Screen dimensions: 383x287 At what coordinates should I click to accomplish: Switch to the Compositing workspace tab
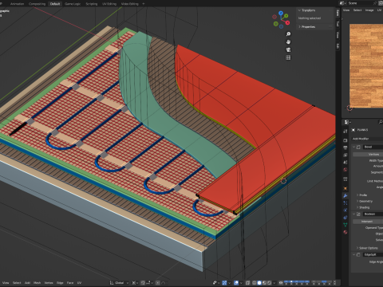pos(37,4)
